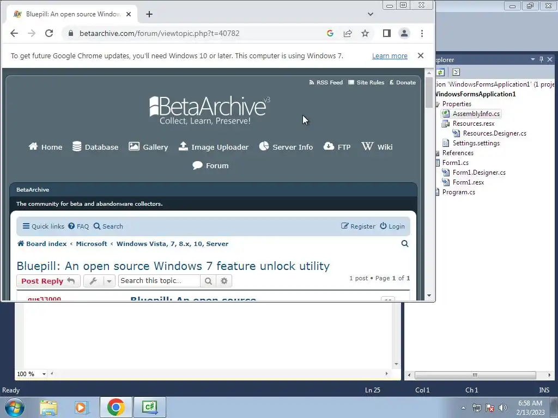Click Register on the forum
This screenshot has width=558, height=418.
pyautogui.click(x=358, y=226)
